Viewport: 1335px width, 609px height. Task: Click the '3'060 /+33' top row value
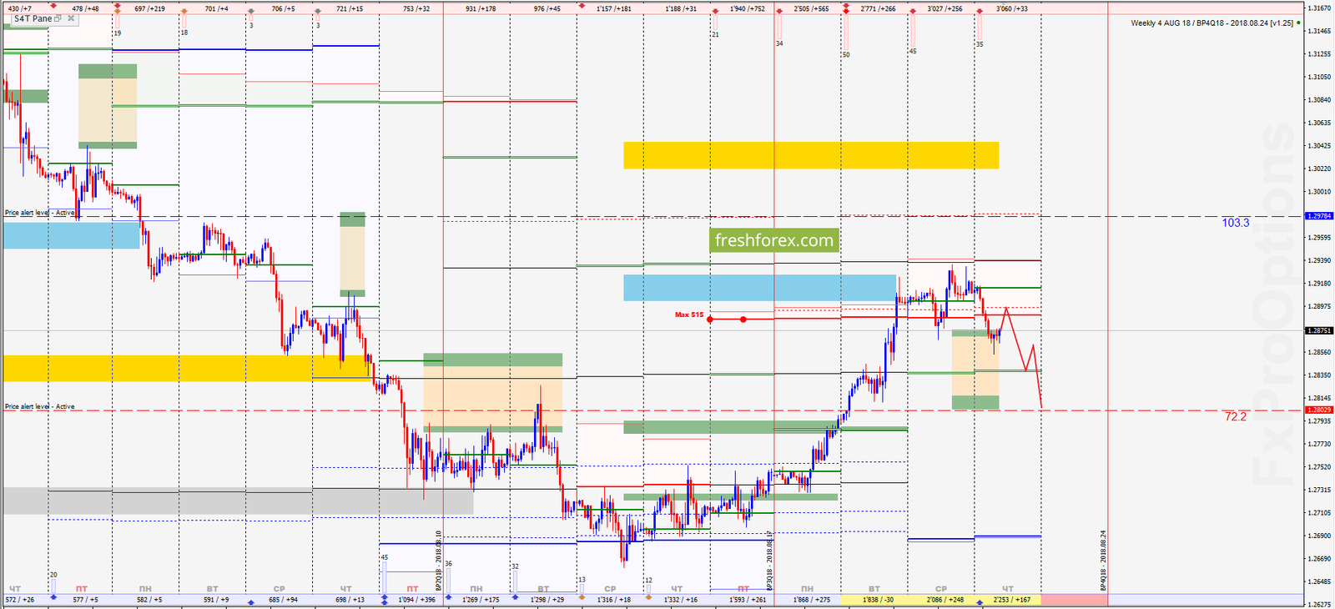coord(1012,8)
